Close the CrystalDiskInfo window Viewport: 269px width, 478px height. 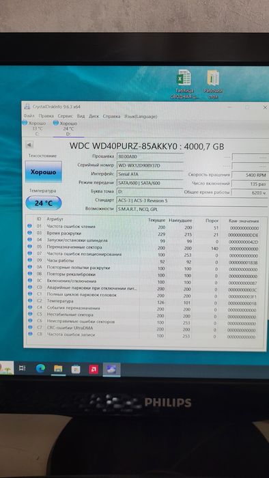tap(265, 107)
